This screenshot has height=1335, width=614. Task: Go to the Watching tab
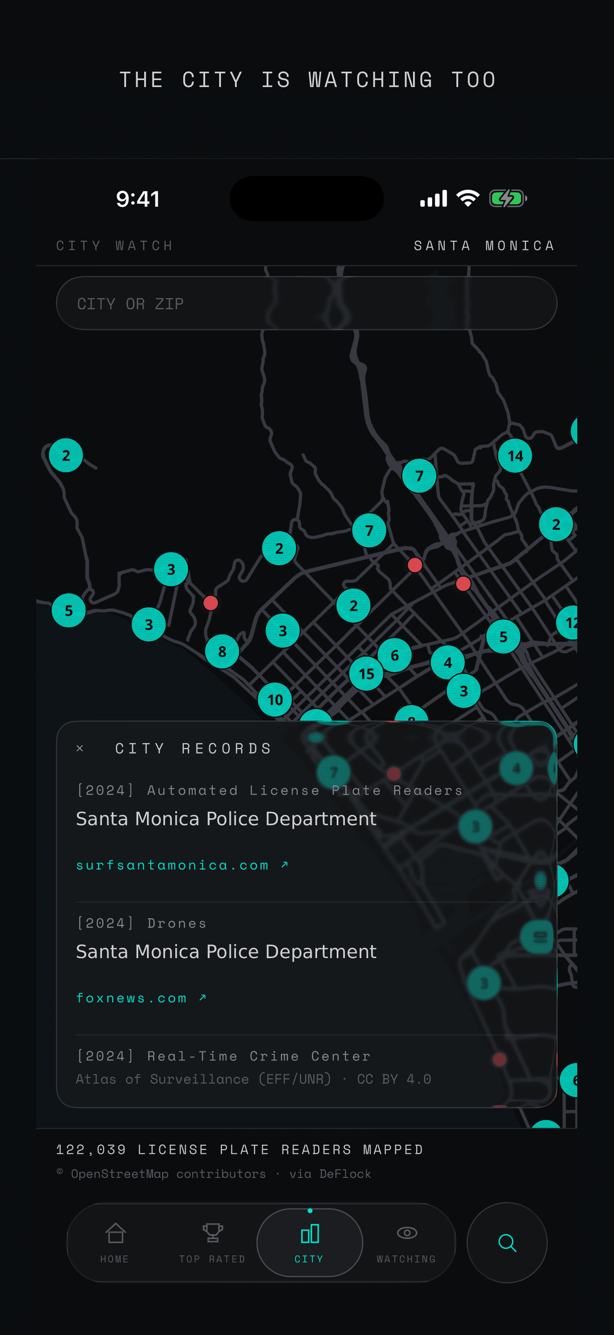coord(407,1243)
